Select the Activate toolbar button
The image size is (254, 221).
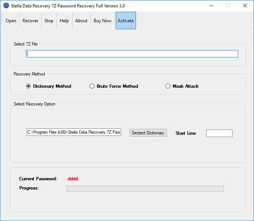(126, 21)
